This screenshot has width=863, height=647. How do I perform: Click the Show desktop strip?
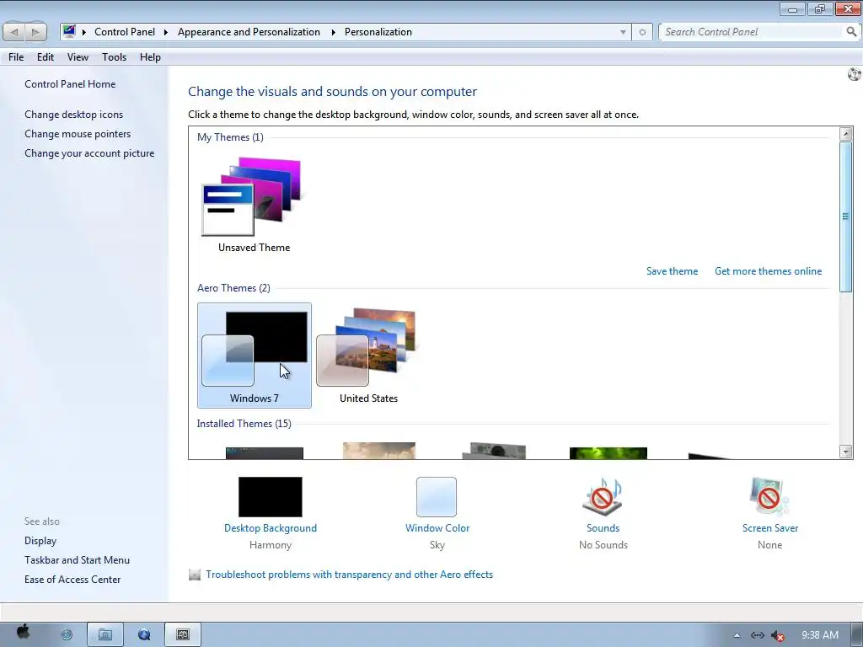857,635
